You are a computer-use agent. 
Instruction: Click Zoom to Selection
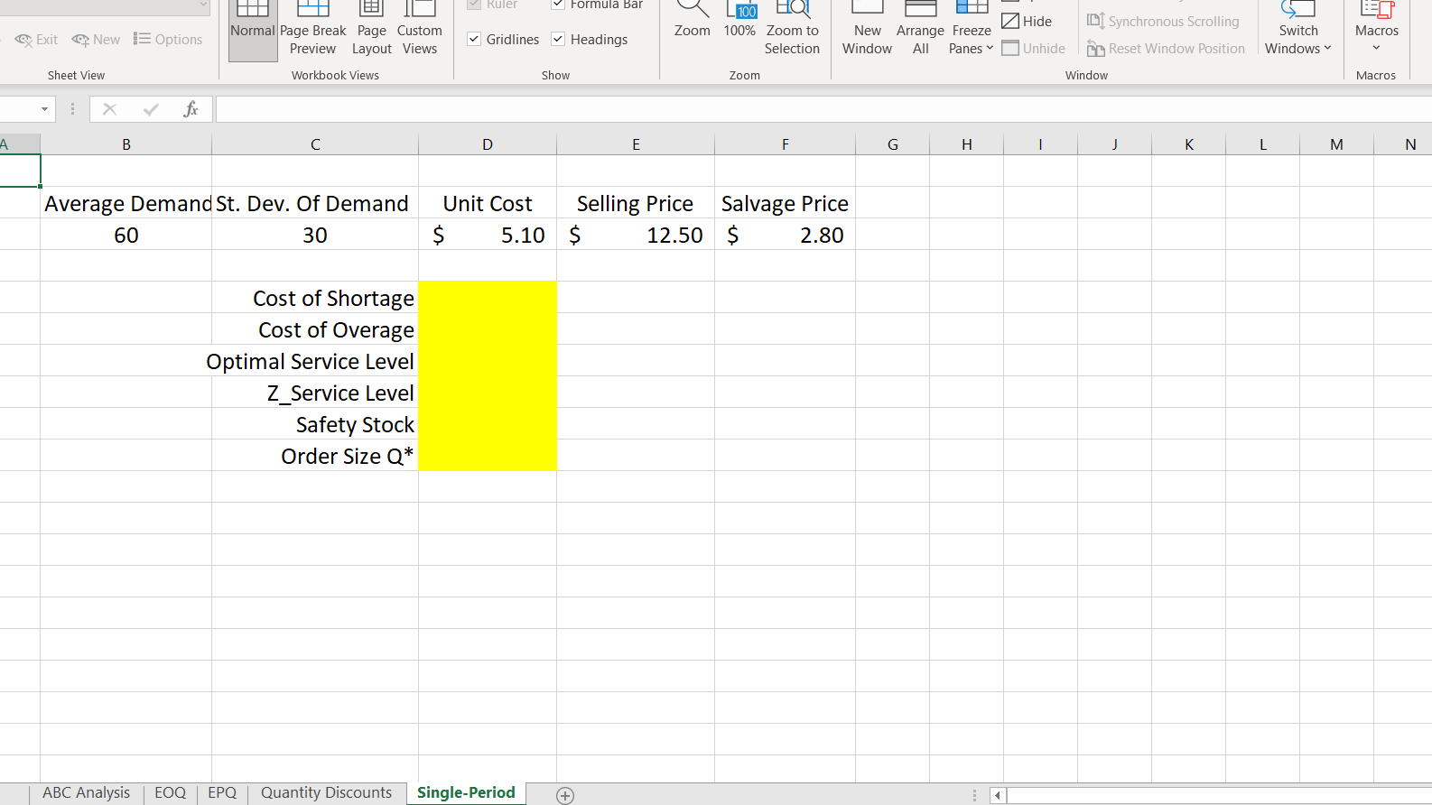tap(792, 29)
